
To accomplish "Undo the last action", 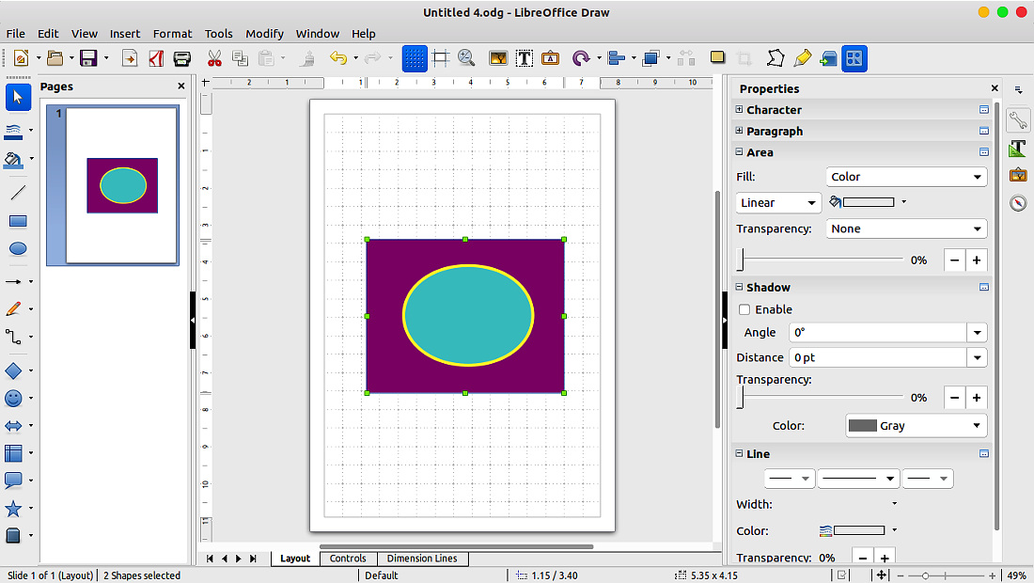I will click(x=338, y=58).
